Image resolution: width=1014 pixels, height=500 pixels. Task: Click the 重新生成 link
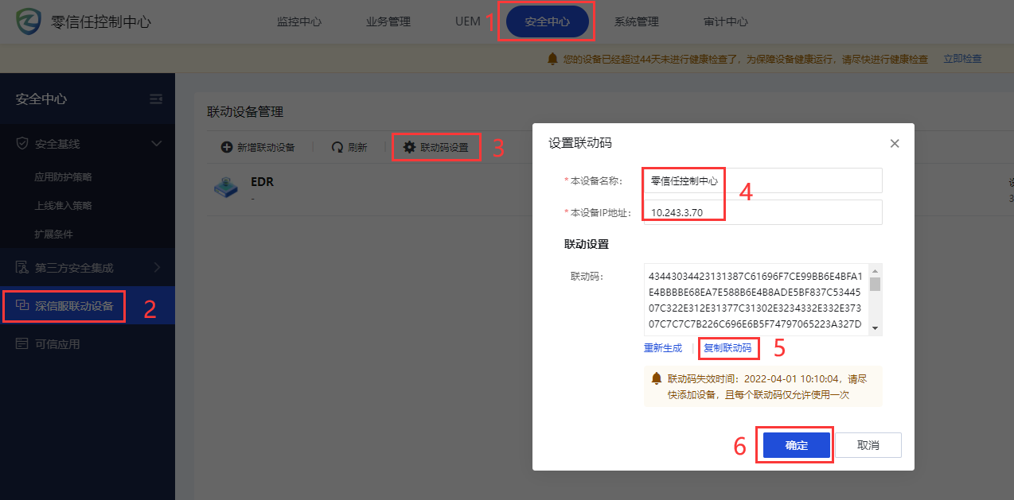(663, 348)
